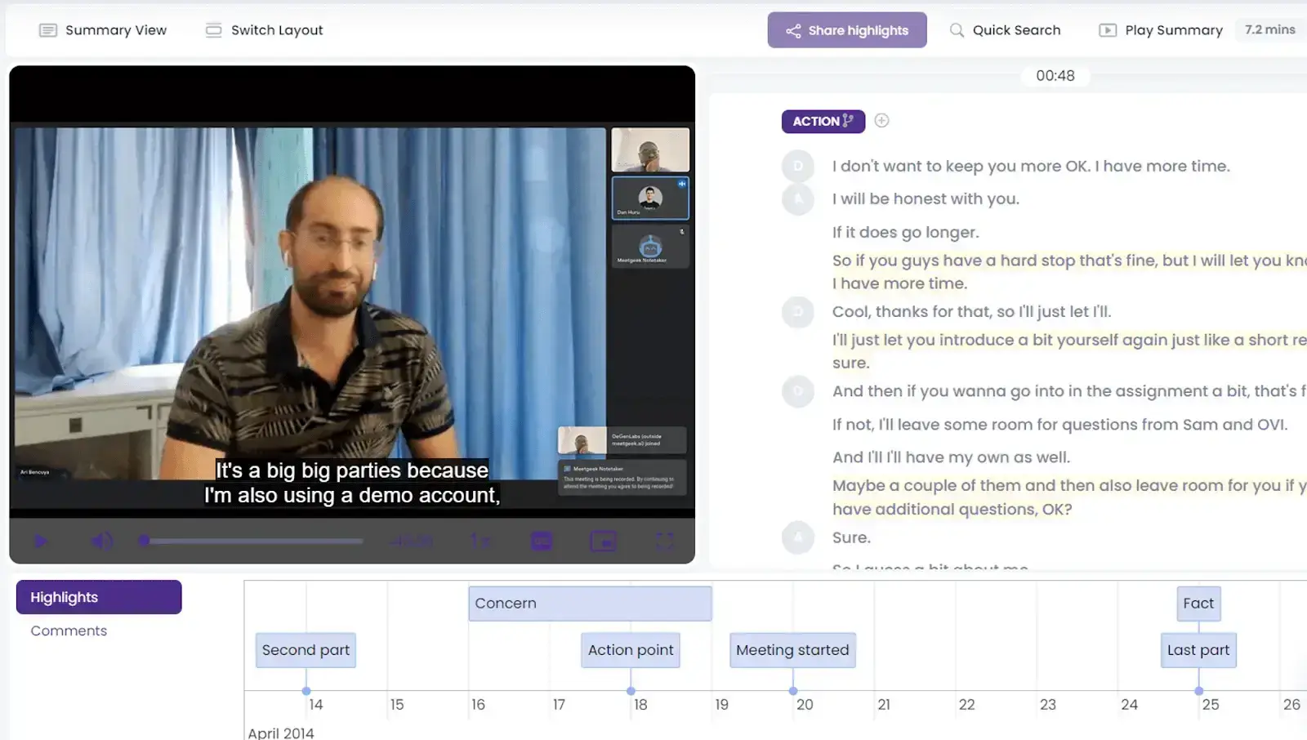This screenshot has height=740, width=1307.
Task: Add a tag with the plus icon next to ACTION
Action: (881, 121)
